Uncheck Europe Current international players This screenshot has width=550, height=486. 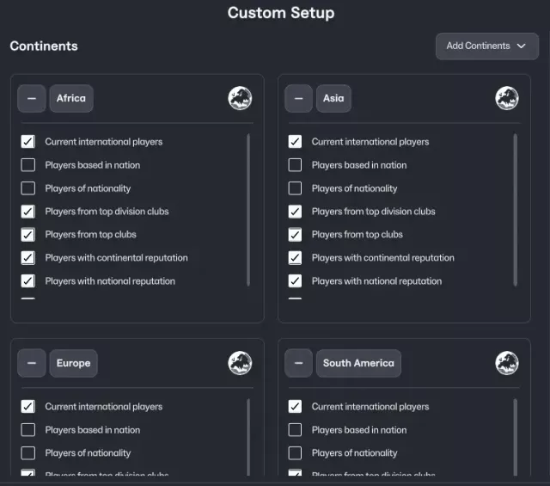point(28,407)
